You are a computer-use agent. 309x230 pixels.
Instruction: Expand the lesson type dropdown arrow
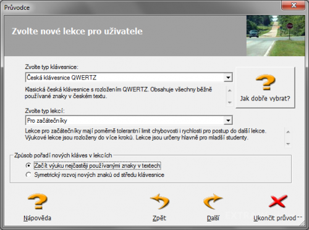[x=228, y=120]
